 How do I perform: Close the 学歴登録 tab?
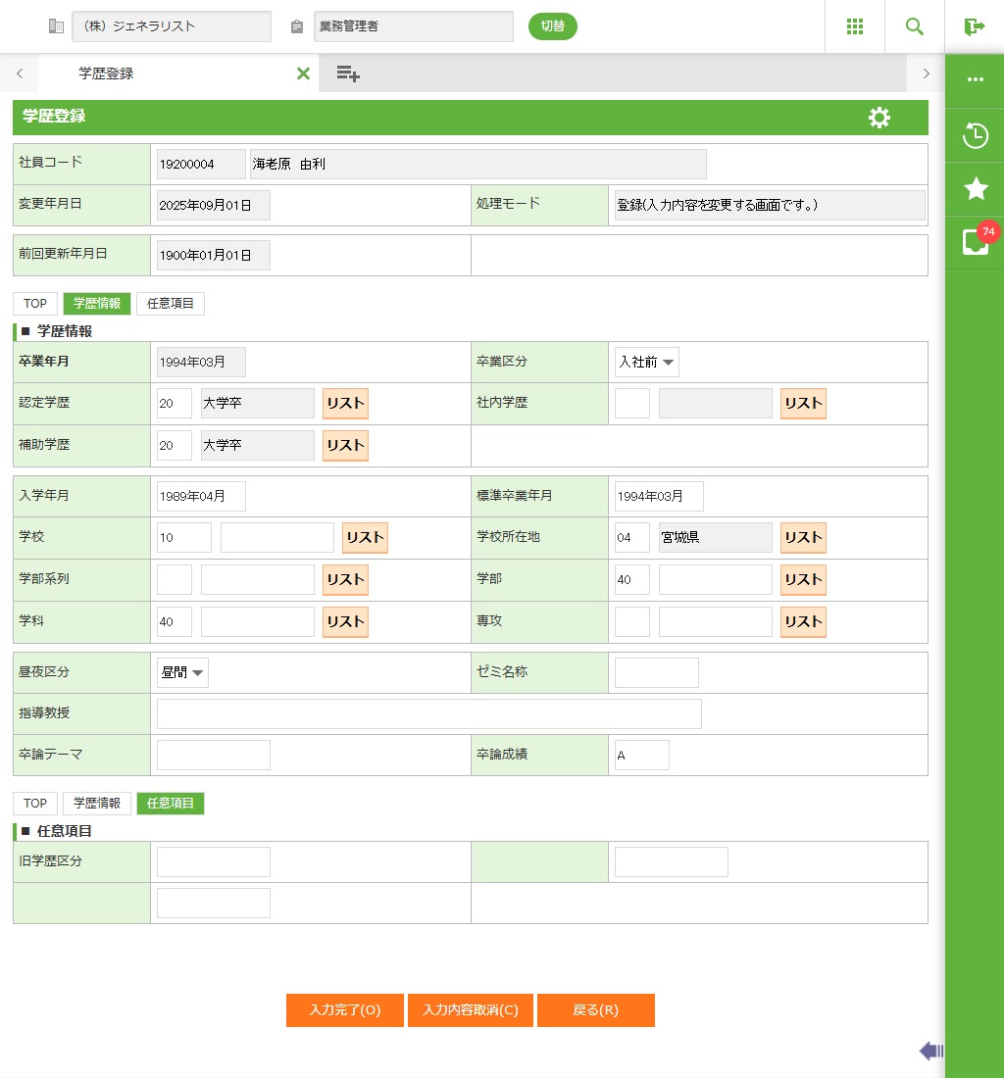303,73
